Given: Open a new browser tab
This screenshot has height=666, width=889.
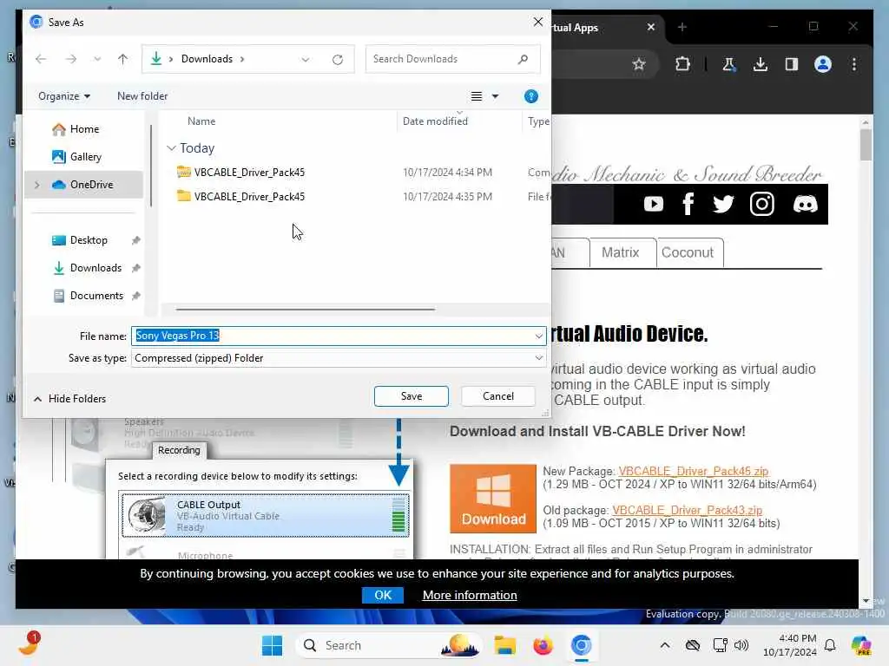Looking at the screenshot, I should (682, 27).
